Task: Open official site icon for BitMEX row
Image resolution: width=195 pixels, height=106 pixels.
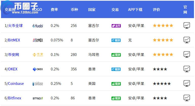Action: [x=187, y=40]
